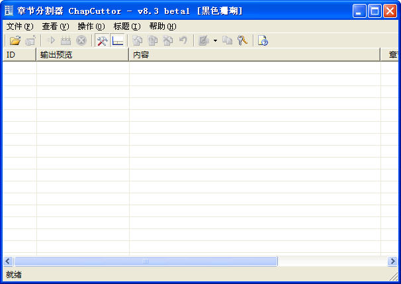This screenshot has width=401, height=284.
Task: Click the grayed stop circle-X icon
Action: 81,40
